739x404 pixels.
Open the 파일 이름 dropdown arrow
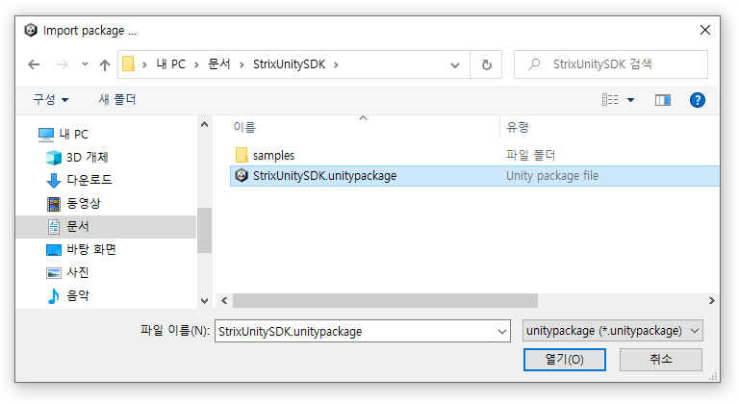click(502, 332)
